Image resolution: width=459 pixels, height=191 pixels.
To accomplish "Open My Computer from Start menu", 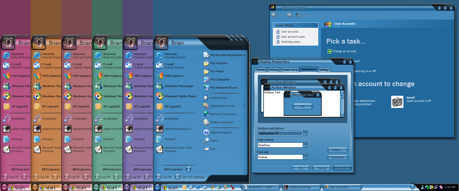I will [217, 79].
